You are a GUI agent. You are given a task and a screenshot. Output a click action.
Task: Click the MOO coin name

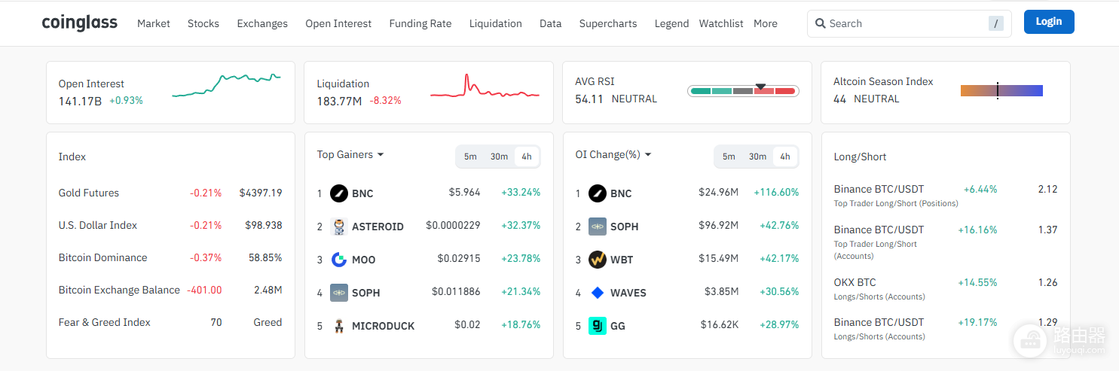pyautogui.click(x=363, y=260)
